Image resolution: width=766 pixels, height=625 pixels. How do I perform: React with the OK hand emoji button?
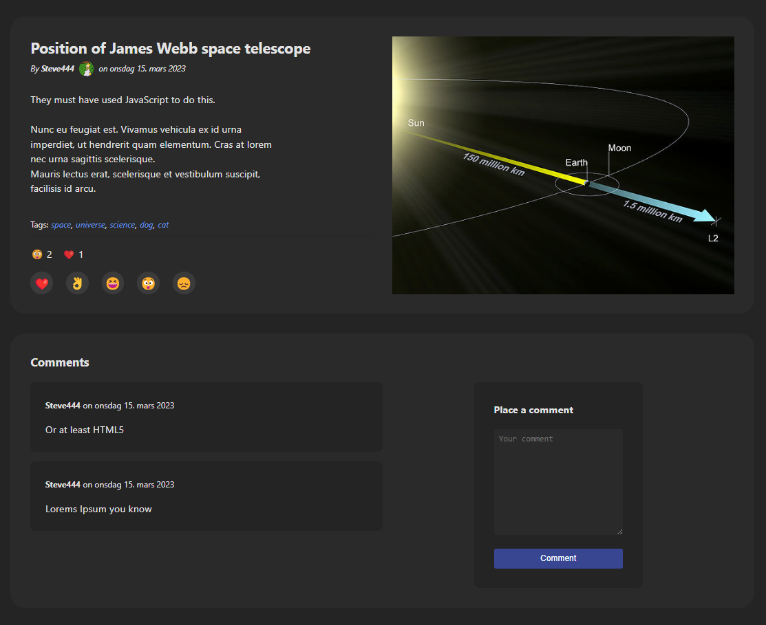click(77, 283)
